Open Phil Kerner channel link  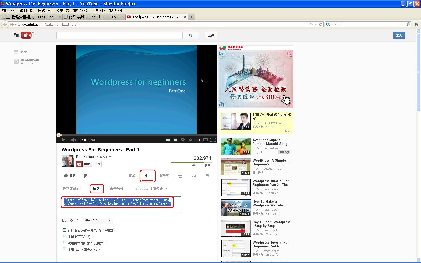(x=85, y=157)
